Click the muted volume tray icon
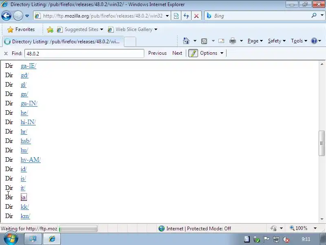 tap(286, 239)
